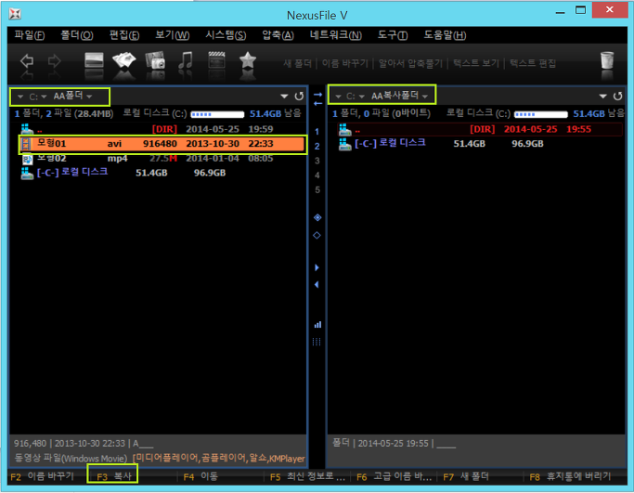The image size is (634, 493).
Task: Click the hollow diamond icon in divider
Action: point(317,236)
